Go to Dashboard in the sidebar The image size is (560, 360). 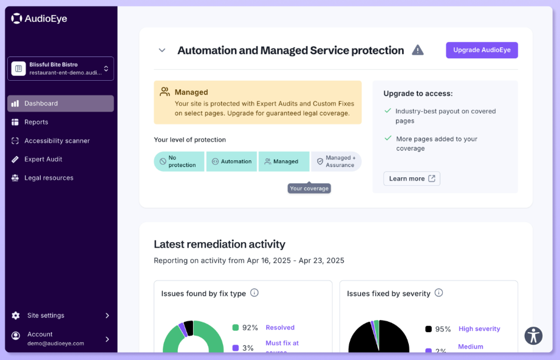pos(61,104)
